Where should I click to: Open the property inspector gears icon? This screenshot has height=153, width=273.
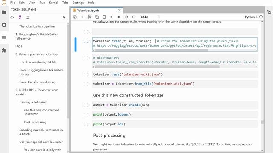click(x=269, y=12)
